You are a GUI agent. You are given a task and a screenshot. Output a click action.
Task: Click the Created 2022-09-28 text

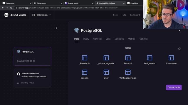click(x=26, y=61)
